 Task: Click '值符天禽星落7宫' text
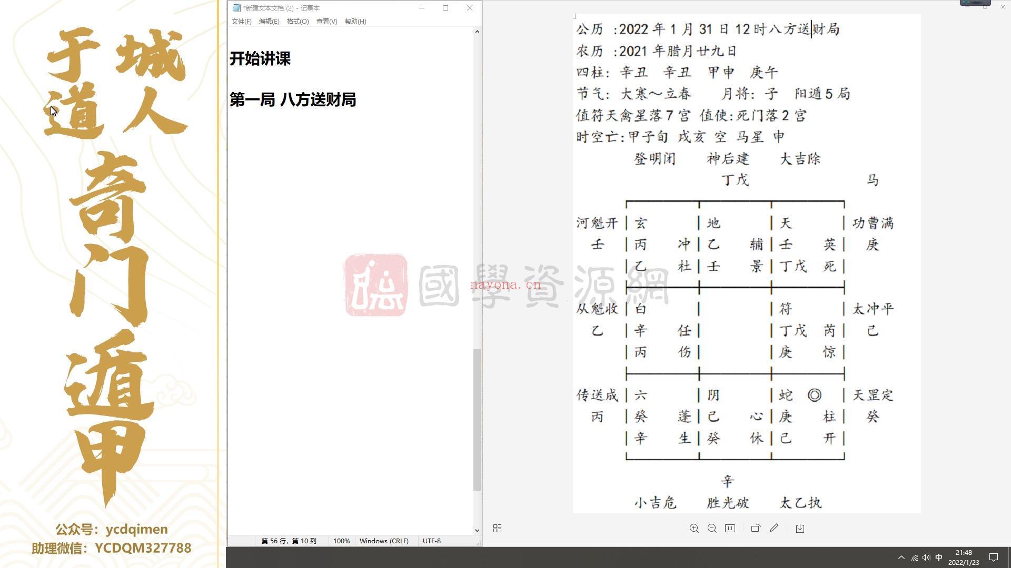[634, 115]
